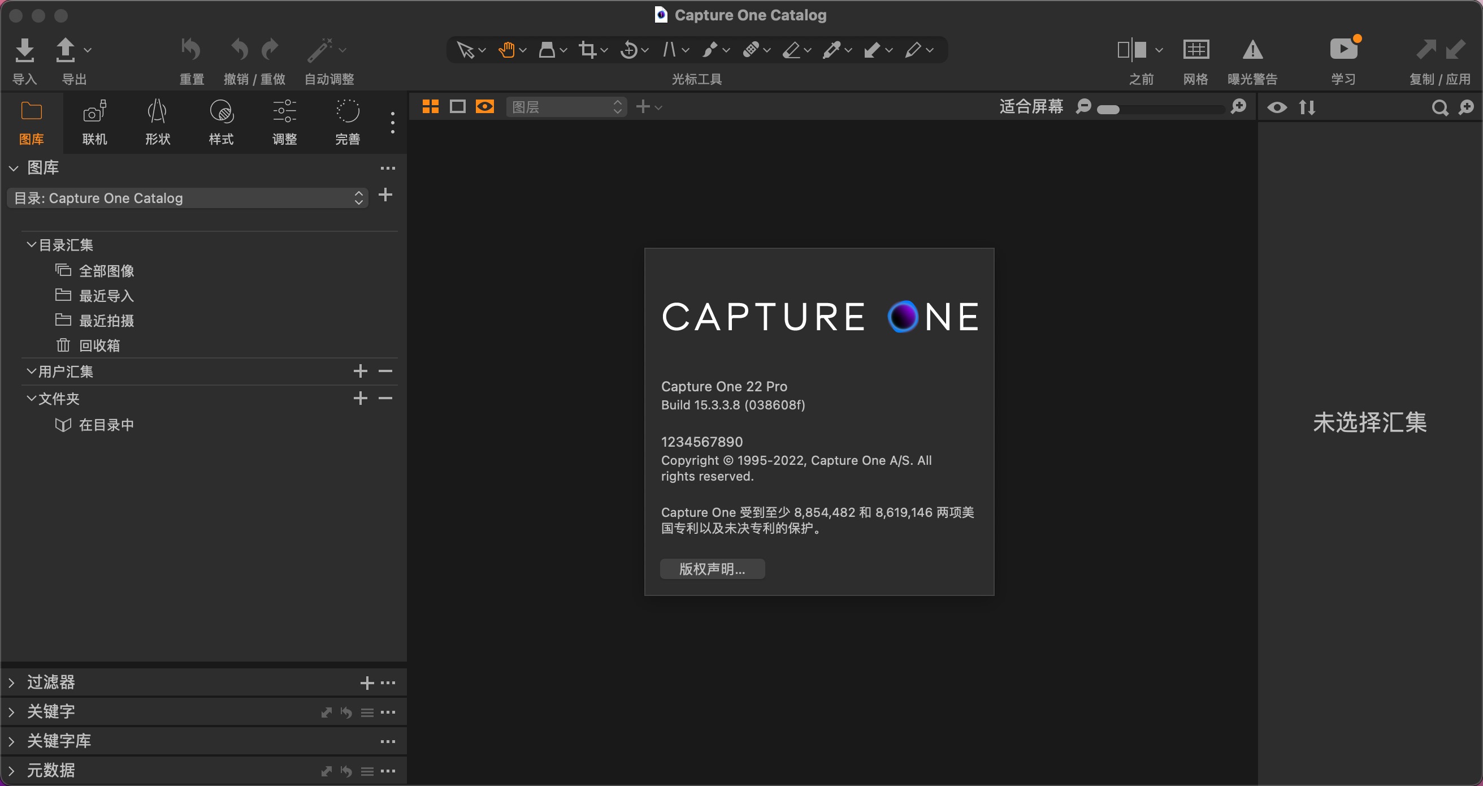Select the Spot removal cursor tool

click(x=710, y=50)
